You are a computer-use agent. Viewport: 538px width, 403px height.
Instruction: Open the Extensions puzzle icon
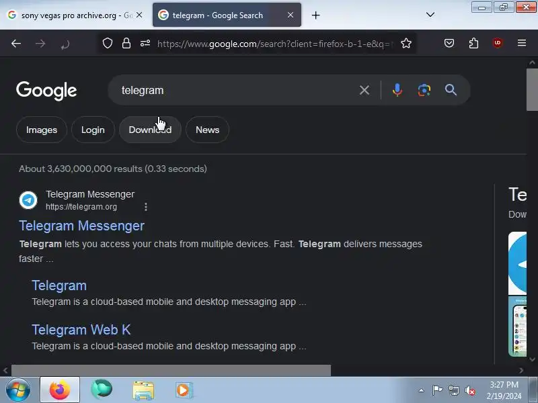point(473,43)
